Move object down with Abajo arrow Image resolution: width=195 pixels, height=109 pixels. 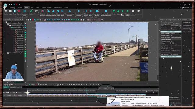[118, 11]
